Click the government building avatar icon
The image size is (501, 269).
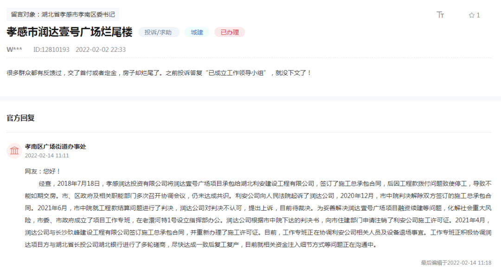14,150
